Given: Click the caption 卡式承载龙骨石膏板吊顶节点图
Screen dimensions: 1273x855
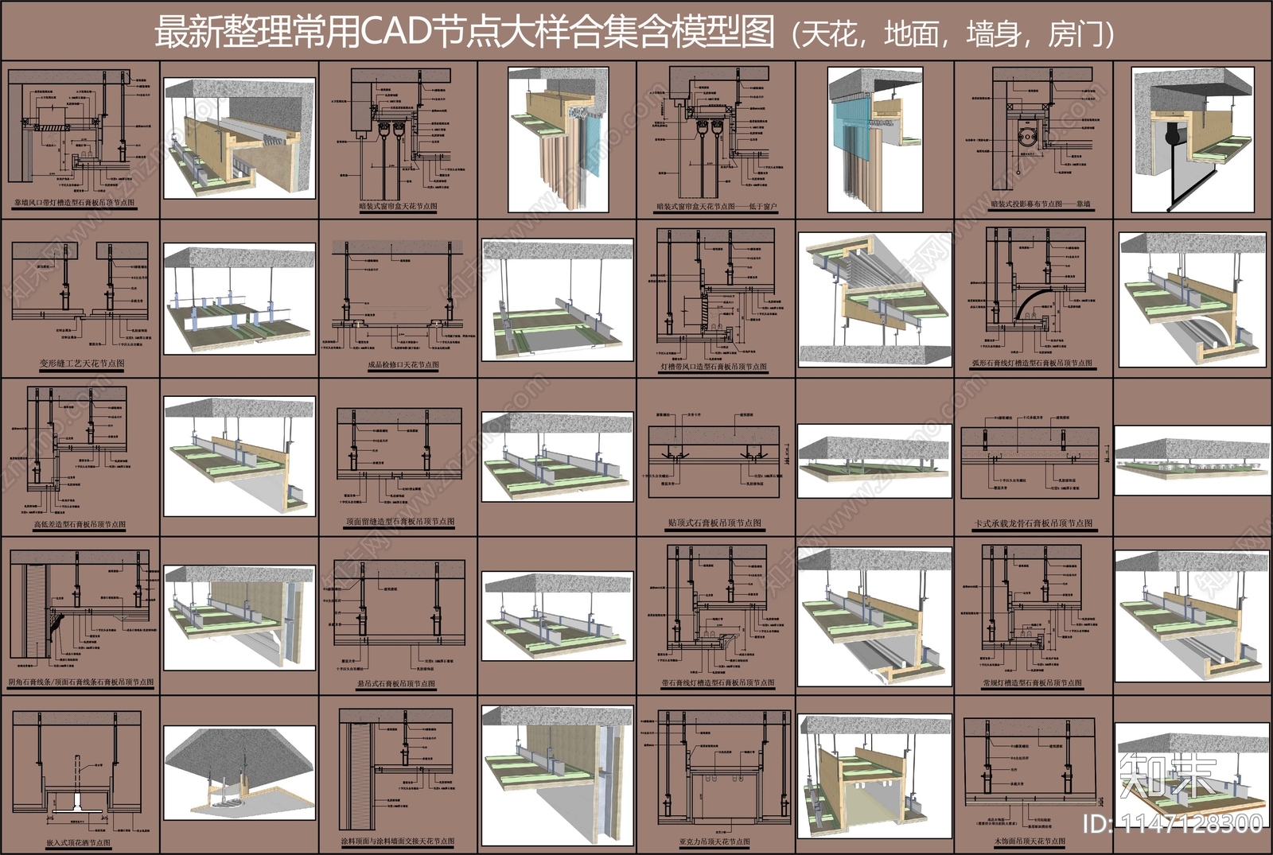Looking at the screenshot, I should tap(1033, 523).
